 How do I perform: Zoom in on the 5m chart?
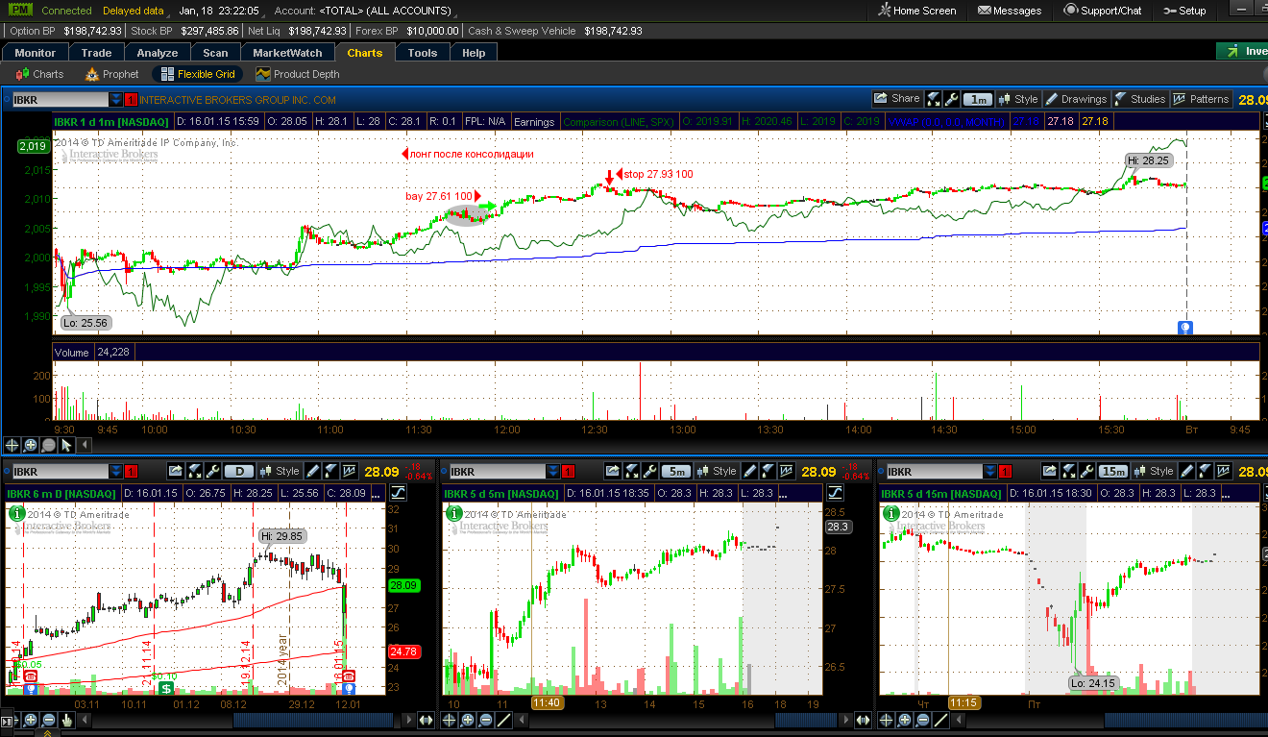tap(468, 720)
